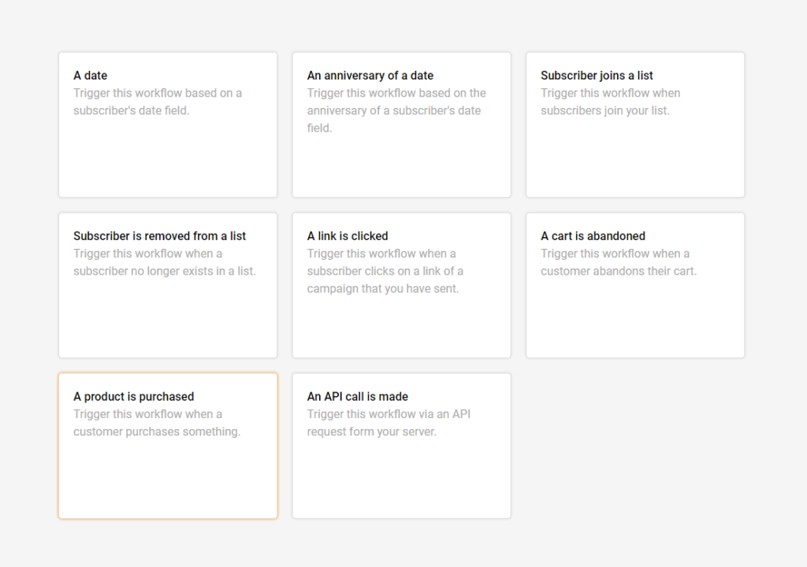Click the 'A cart is abandoned' heading
The height and width of the screenshot is (567, 807).
coord(593,236)
